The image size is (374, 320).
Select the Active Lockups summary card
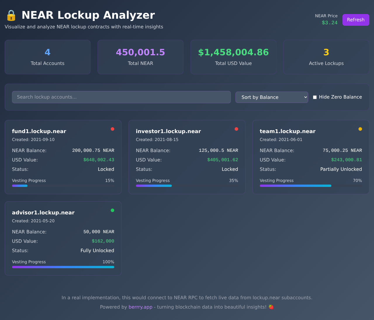(x=326, y=57)
